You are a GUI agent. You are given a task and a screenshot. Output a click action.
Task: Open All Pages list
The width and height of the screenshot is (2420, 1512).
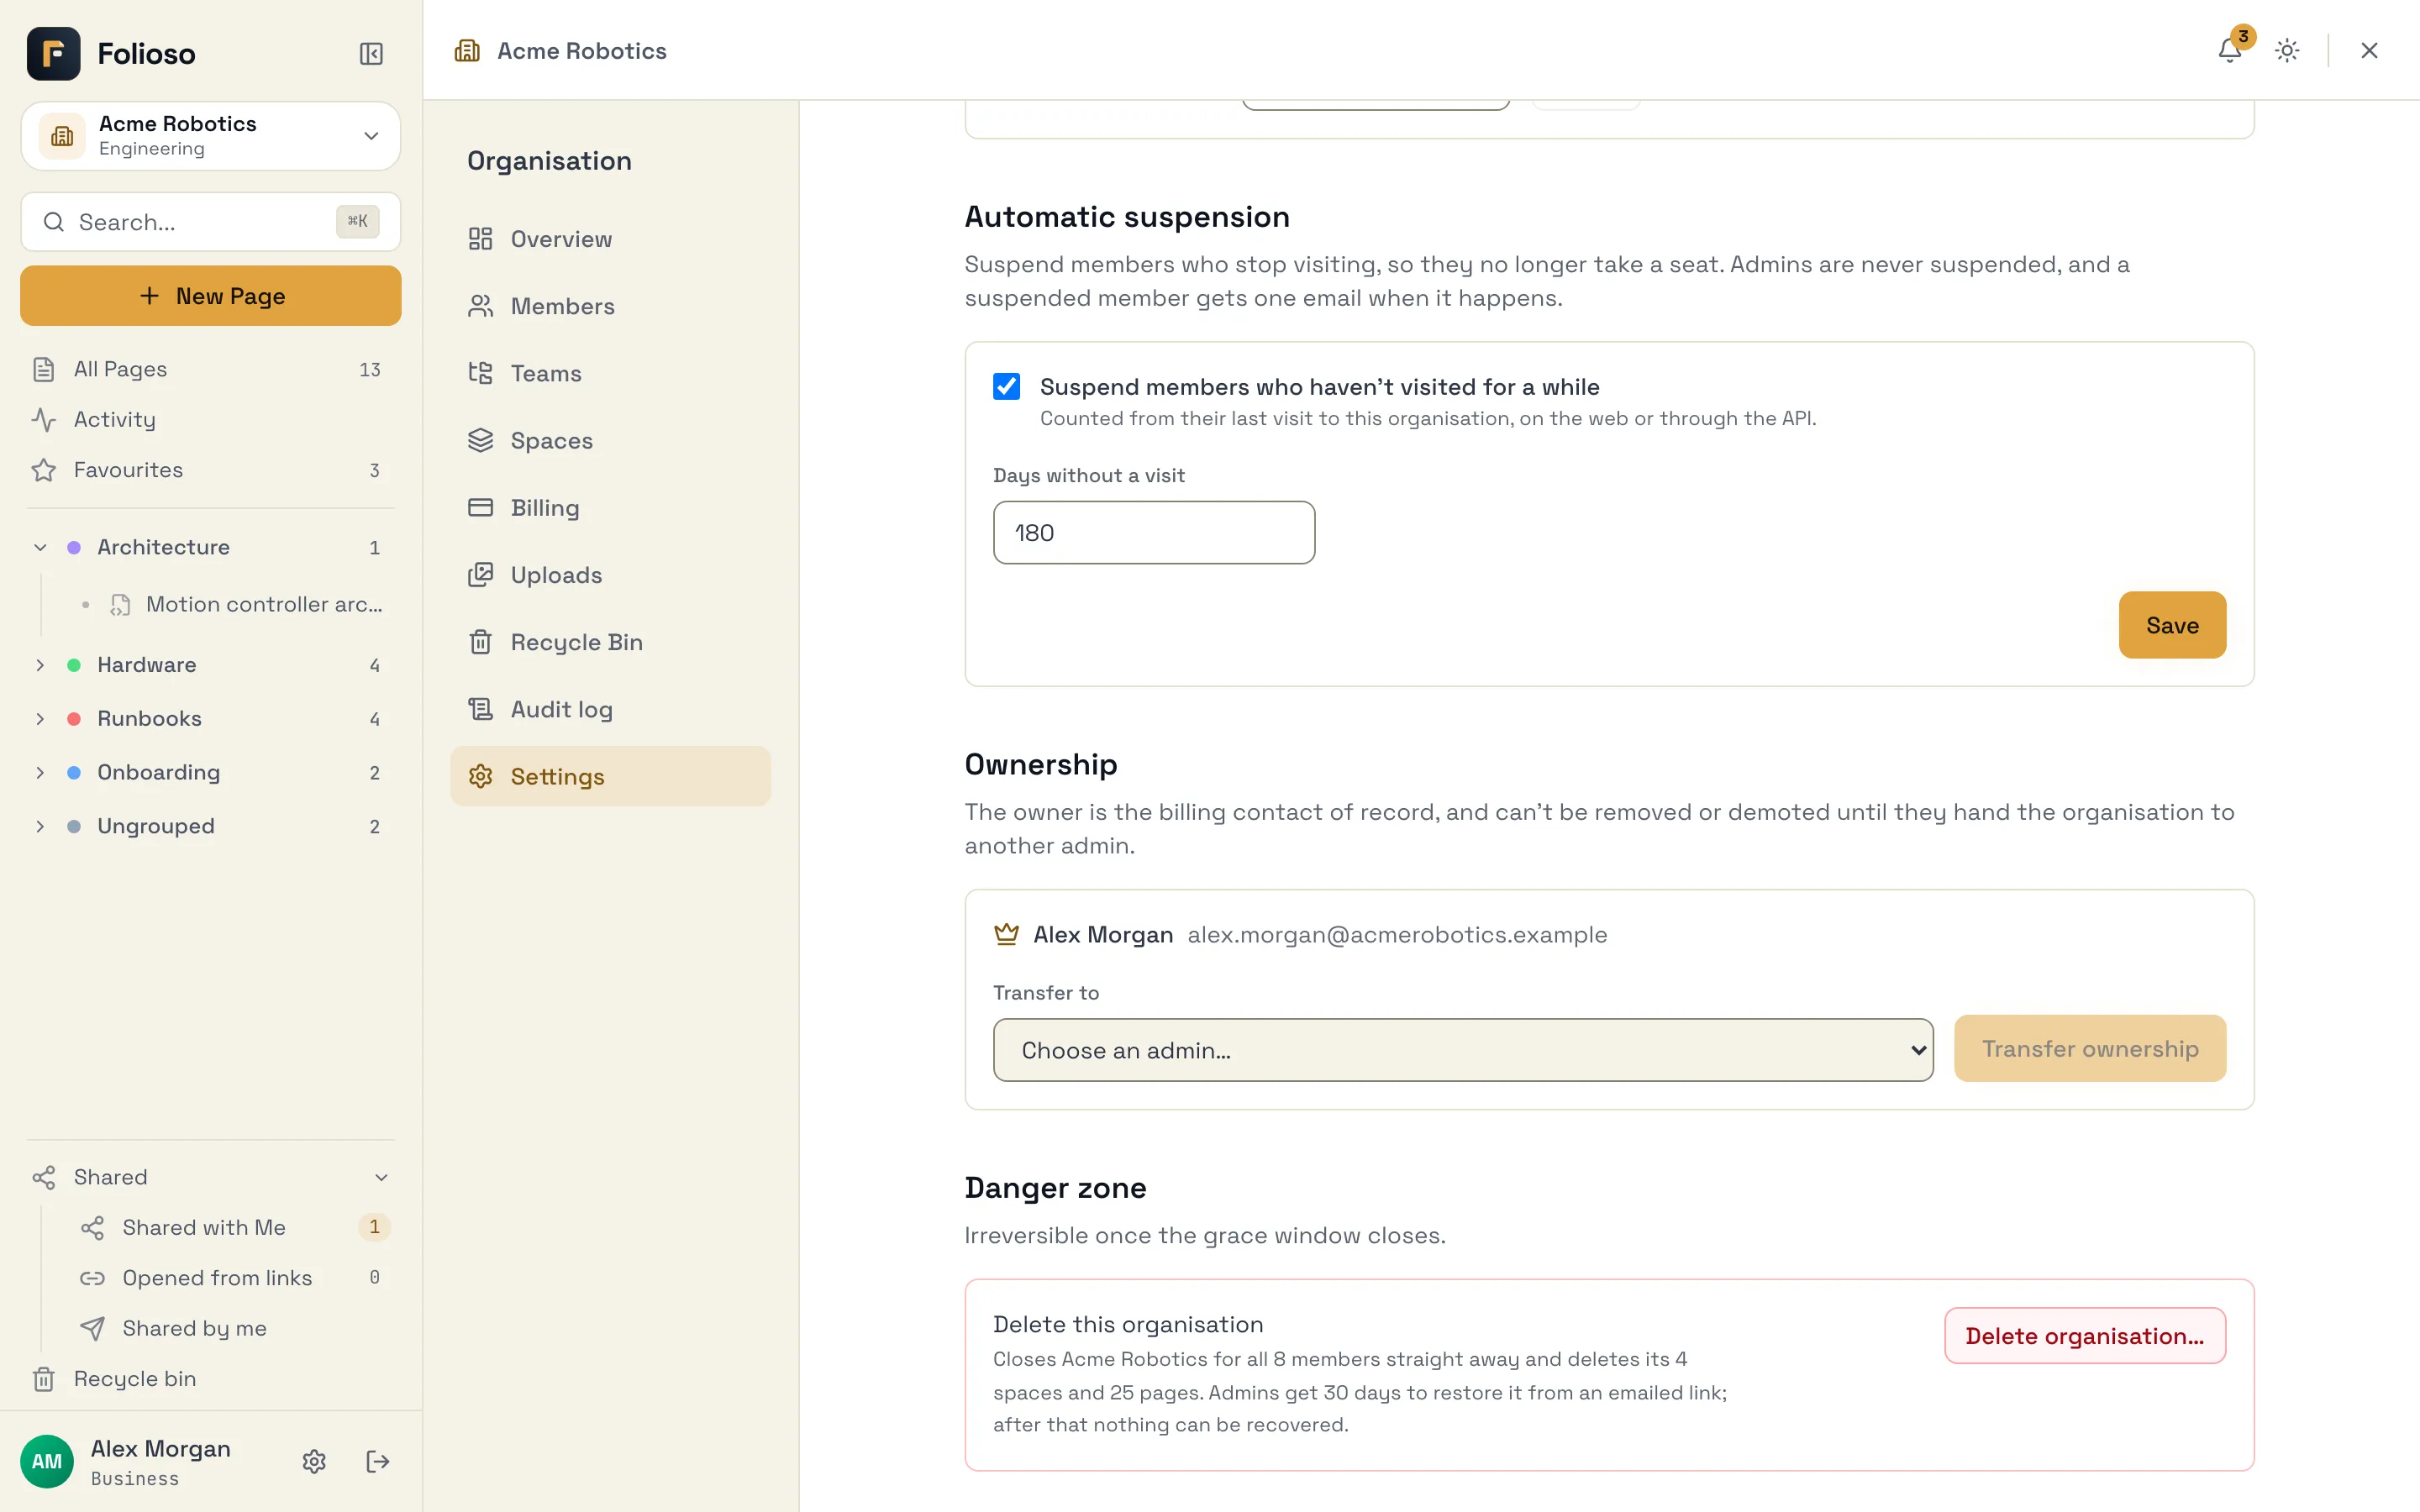click(x=210, y=369)
